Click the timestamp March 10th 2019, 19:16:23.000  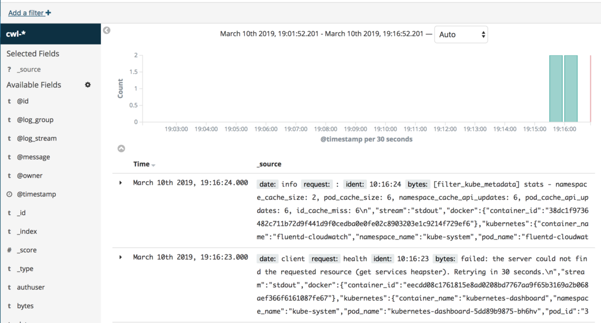coord(191,257)
